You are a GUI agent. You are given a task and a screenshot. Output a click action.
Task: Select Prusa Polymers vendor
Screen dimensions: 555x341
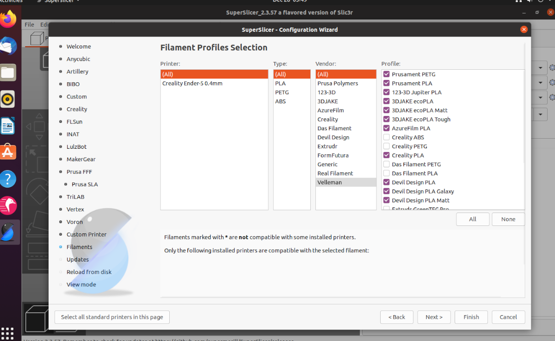point(346,83)
